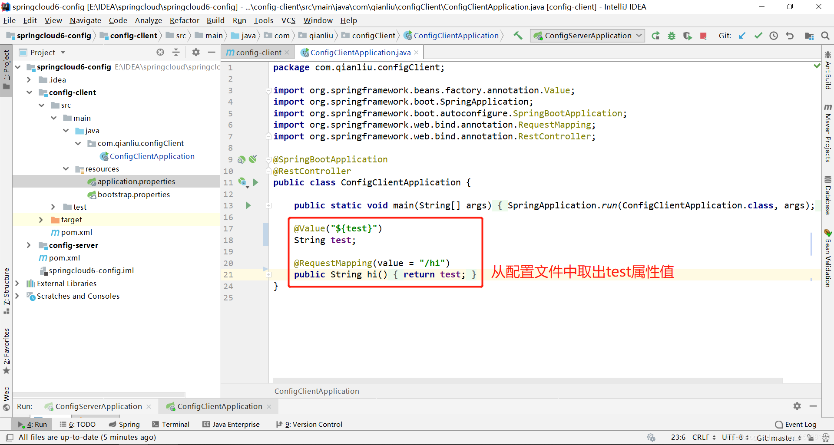Expand the config-server module
This screenshot has width=834, height=445.
29,245
